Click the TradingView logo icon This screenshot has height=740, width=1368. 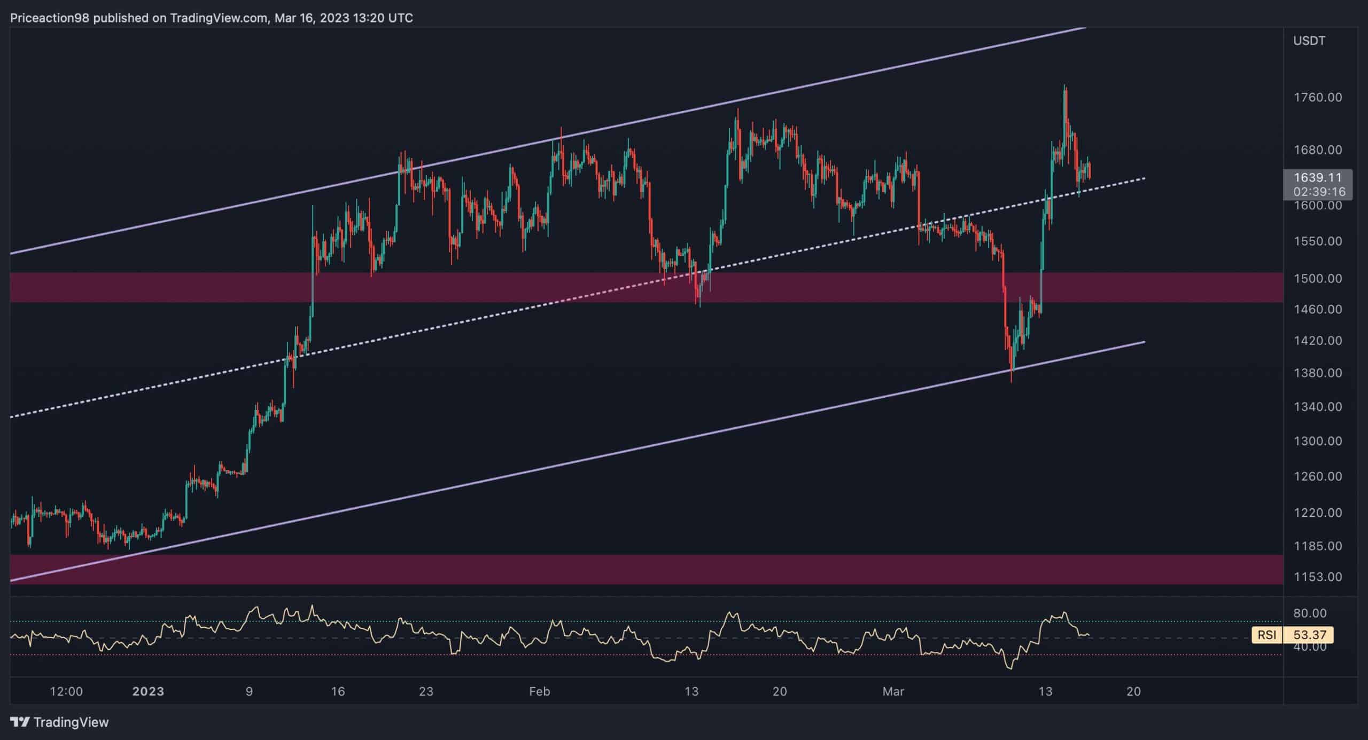(x=20, y=722)
